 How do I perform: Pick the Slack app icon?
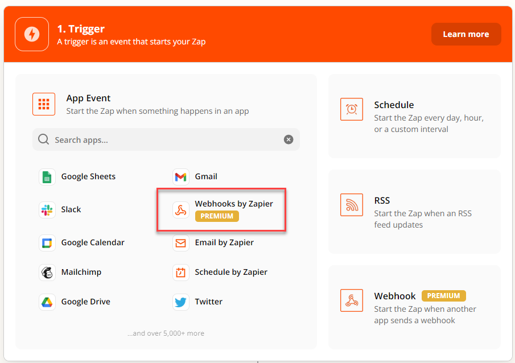[47, 209]
